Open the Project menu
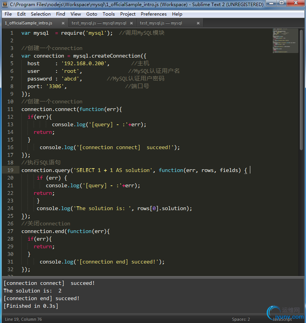This screenshot has height=323, width=306. [x=128, y=14]
